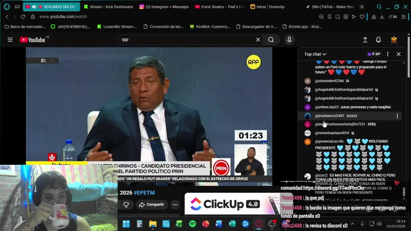
Task: Go forward in browser history
Action: pos(14,17)
